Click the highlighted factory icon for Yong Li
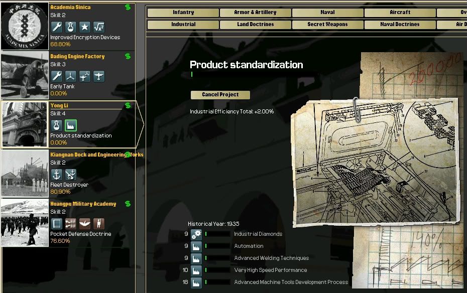This screenshot has height=293, width=467. point(71,125)
